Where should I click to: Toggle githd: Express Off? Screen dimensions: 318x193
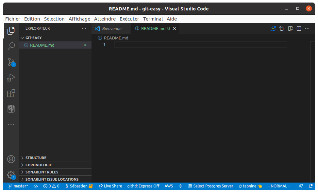tap(143, 186)
